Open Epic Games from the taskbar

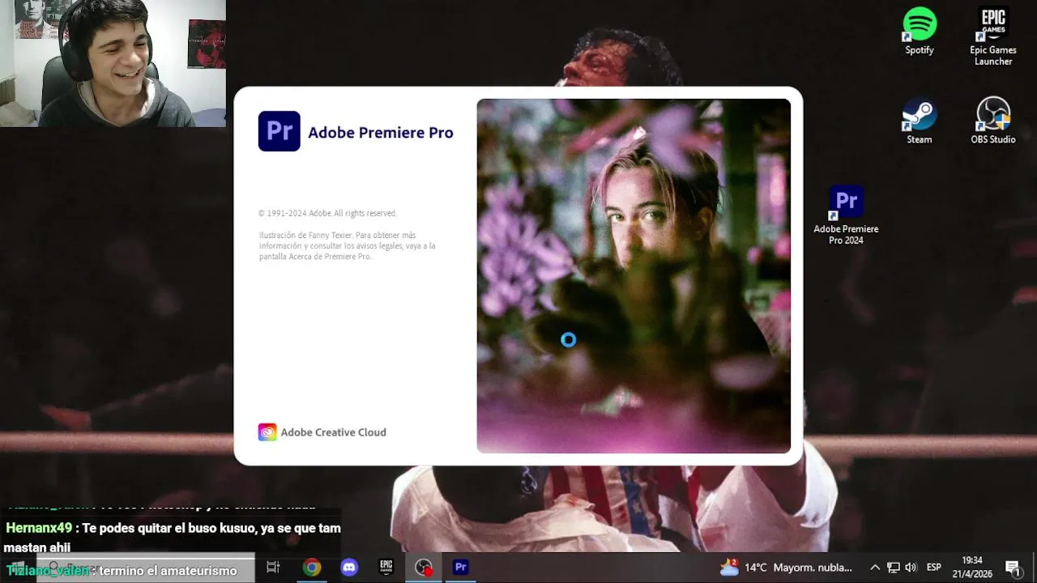coord(386,568)
